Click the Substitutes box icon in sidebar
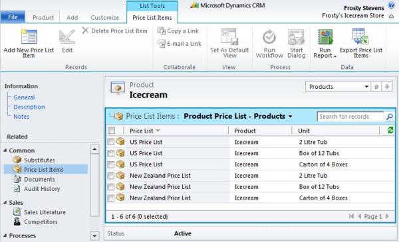 pos(17,160)
